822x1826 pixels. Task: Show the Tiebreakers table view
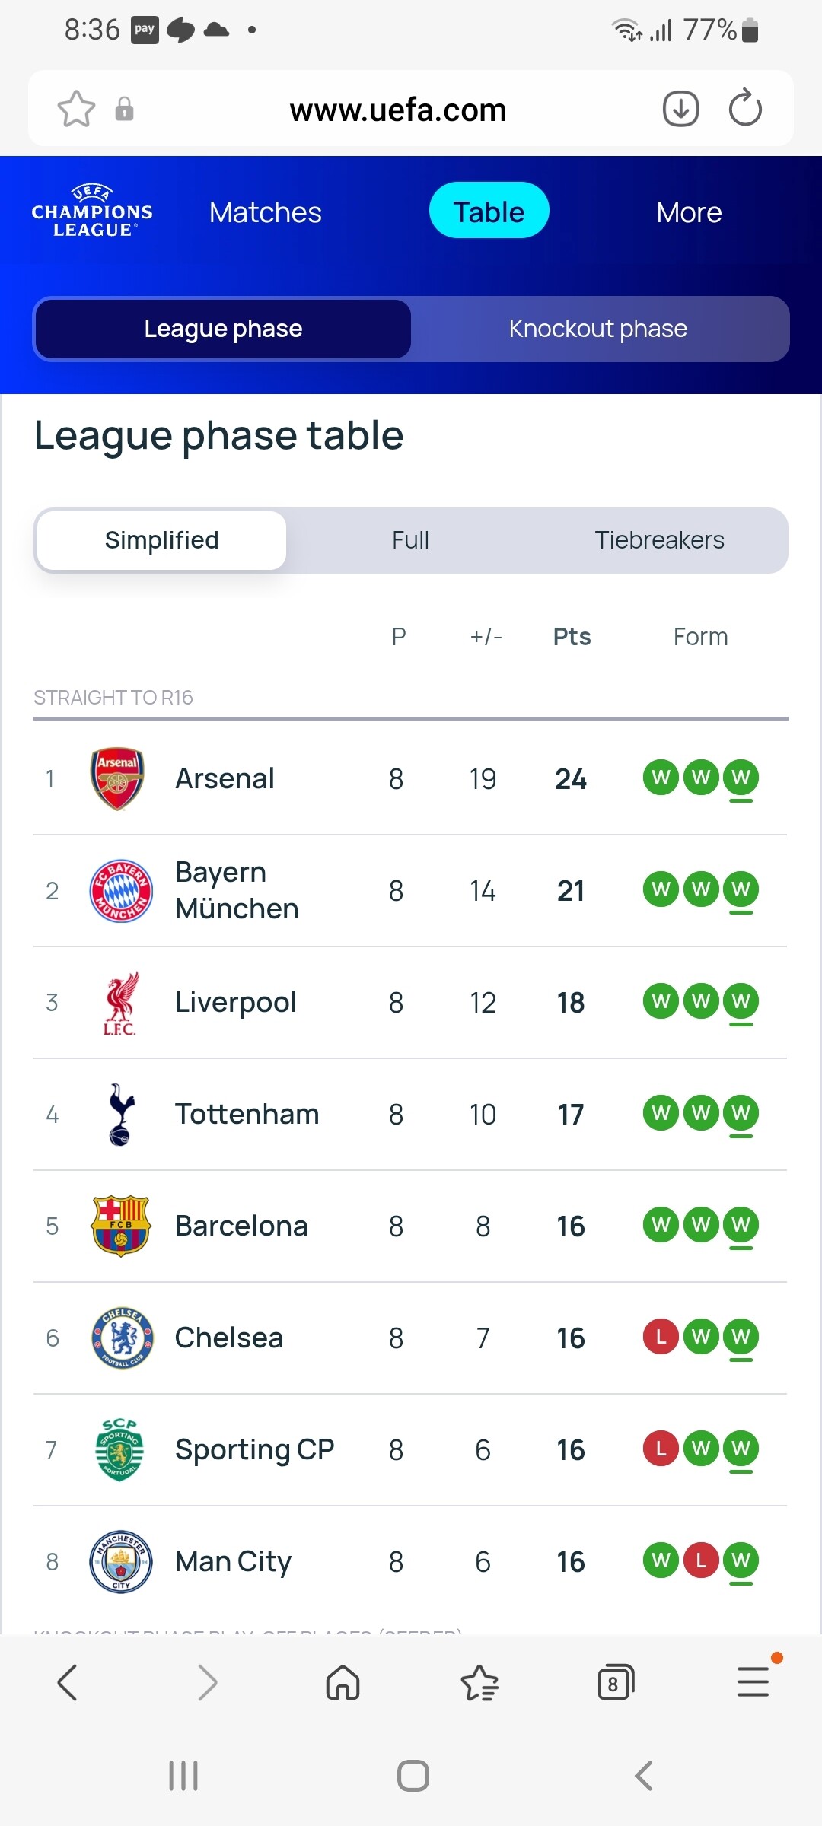659,540
